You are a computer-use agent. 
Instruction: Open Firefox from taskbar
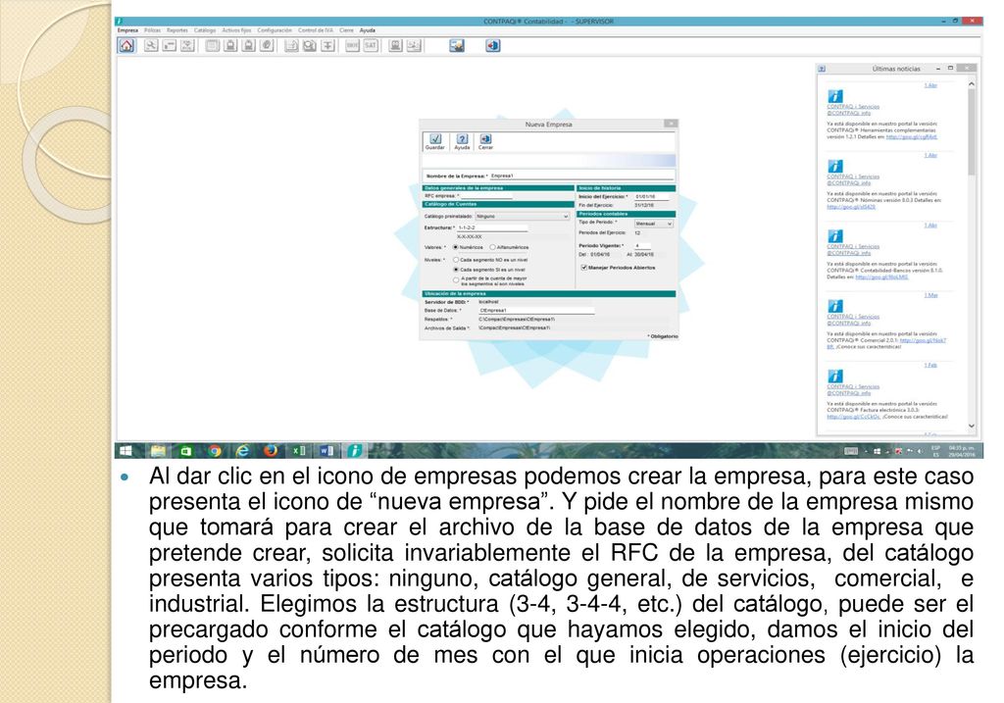click(x=271, y=451)
